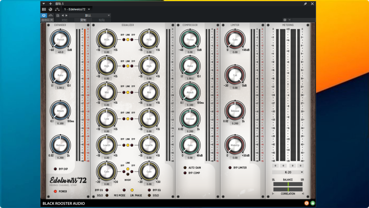Click the red POWER LED
The height and width of the screenshot is (208, 369).
point(55,191)
